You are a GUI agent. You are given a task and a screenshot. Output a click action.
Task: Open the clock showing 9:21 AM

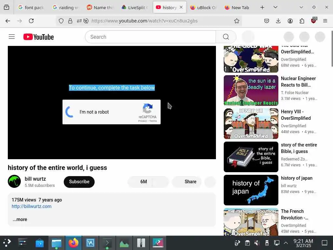coord(303,243)
